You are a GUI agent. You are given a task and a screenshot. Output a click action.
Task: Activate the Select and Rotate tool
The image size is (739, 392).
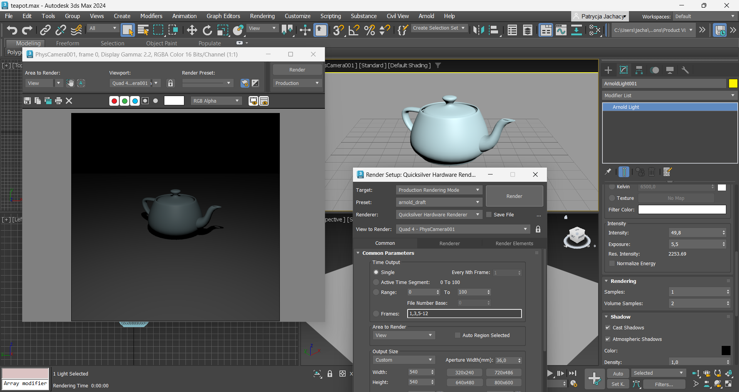[207, 30]
